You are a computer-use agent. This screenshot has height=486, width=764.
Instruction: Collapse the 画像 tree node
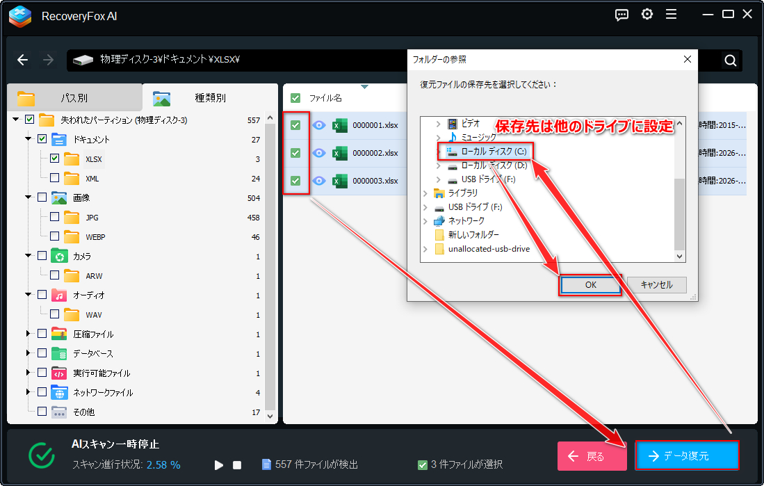pyautogui.click(x=29, y=197)
